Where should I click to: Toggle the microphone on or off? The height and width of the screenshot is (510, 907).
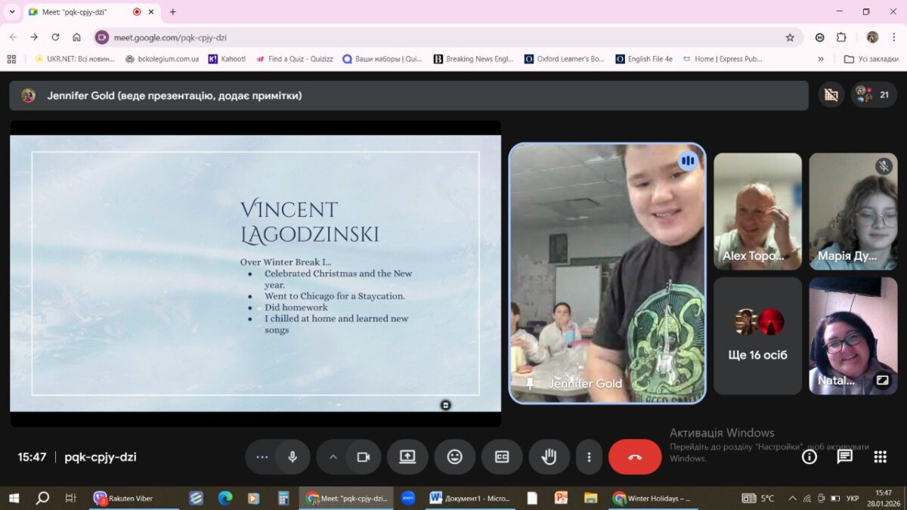click(292, 457)
